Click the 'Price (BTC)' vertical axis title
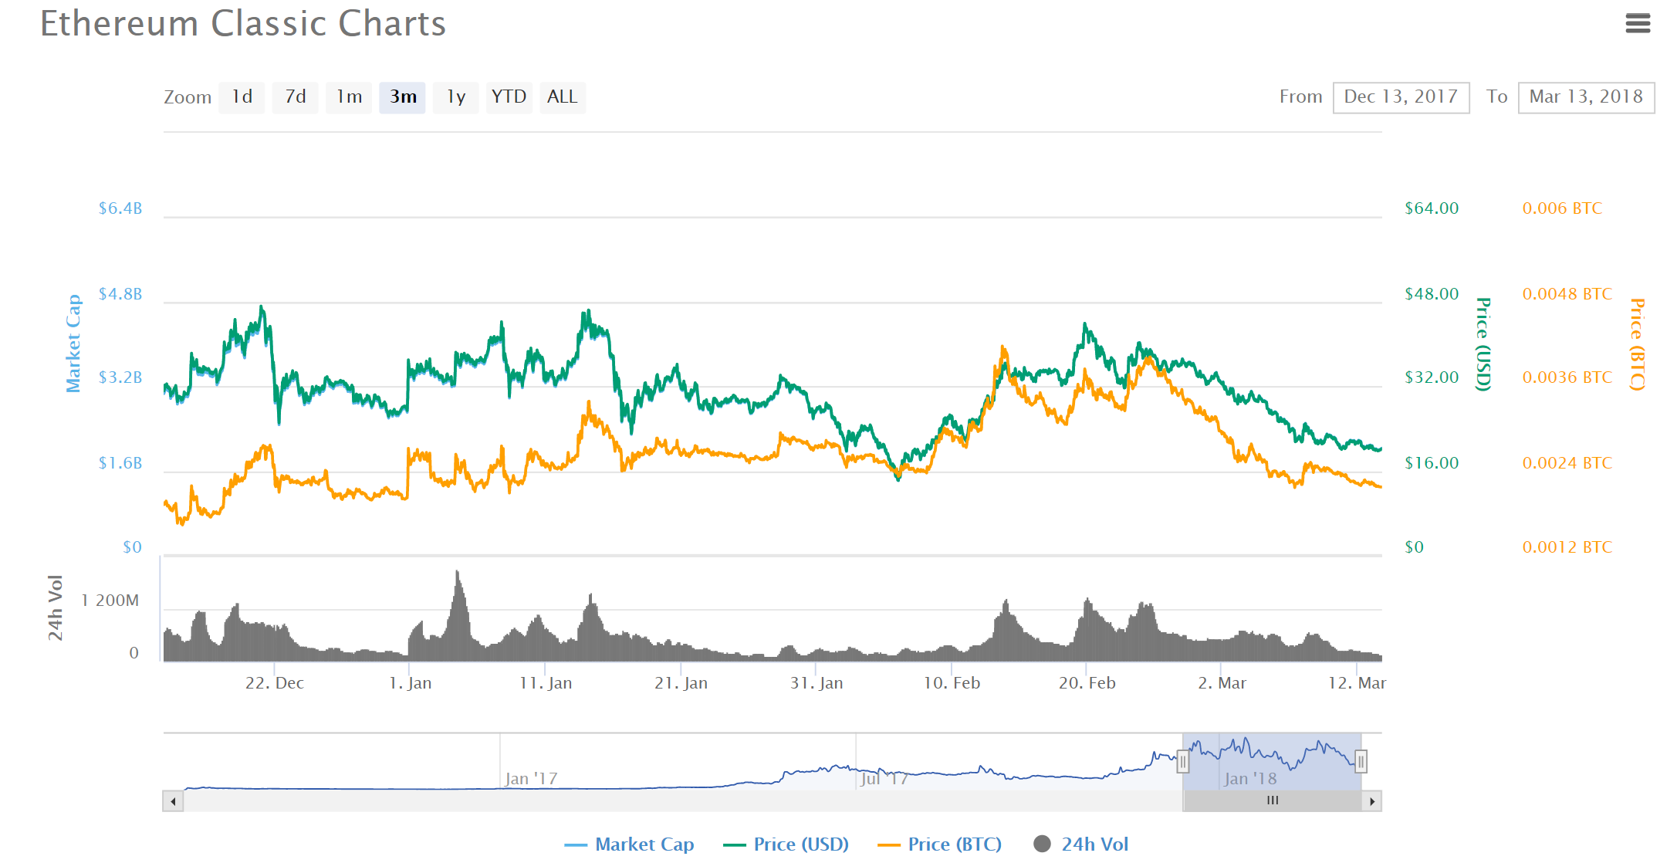1677x863 pixels. [x=1638, y=344]
